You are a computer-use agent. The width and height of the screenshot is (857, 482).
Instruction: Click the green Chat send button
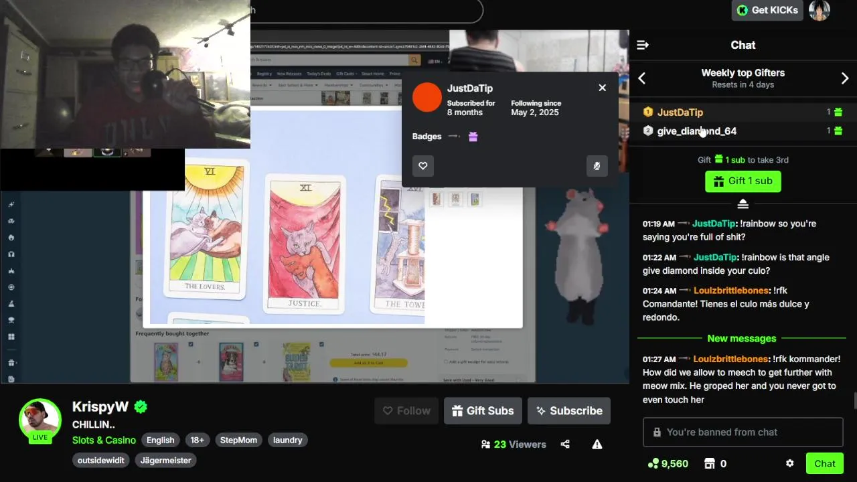tap(825, 463)
